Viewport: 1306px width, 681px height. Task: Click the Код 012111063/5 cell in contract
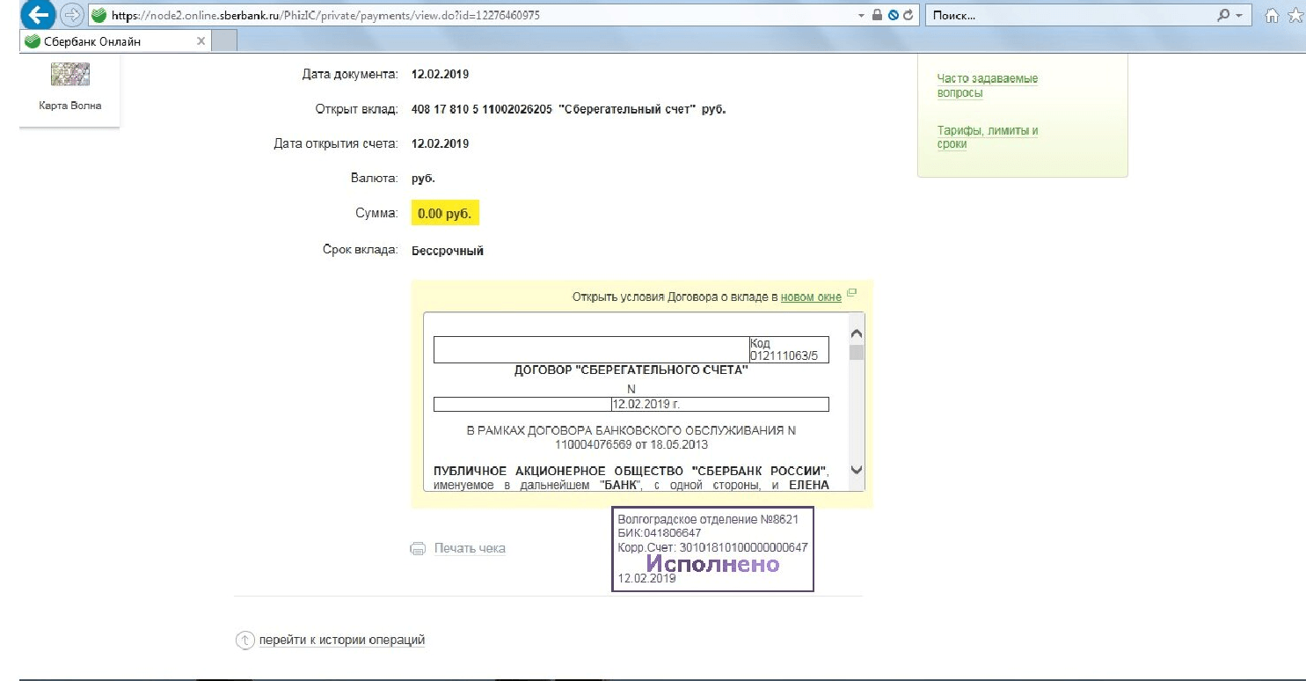click(x=789, y=349)
